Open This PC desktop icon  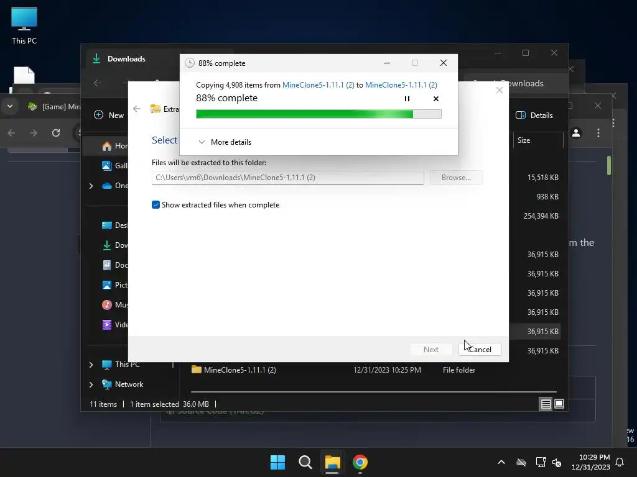coord(24,25)
